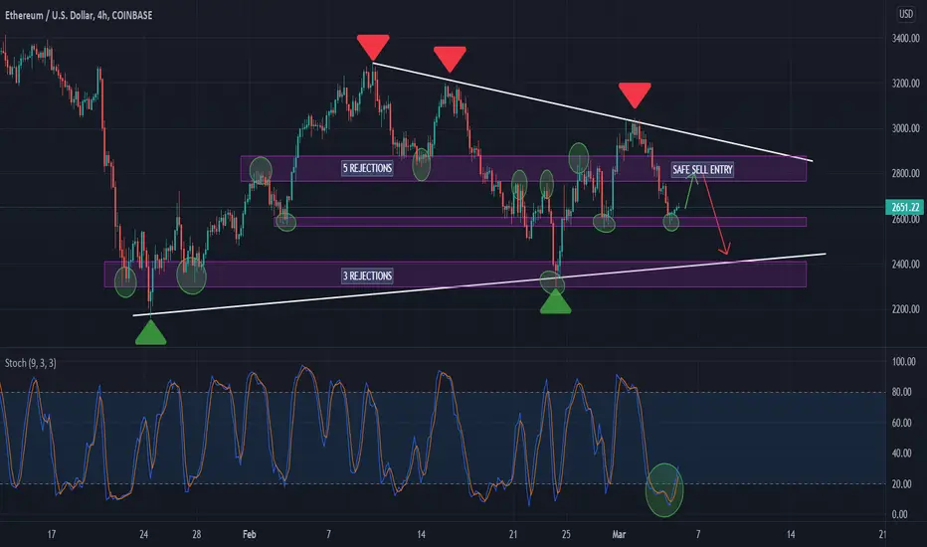Screen dimensions: 927x547
Task: Click the 80.00 stochastic scale label
Action: click(x=903, y=392)
